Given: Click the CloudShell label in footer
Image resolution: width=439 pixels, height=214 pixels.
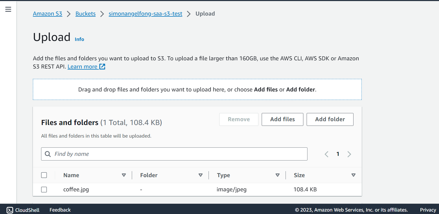Looking at the screenshot, I should pos(27,210).
